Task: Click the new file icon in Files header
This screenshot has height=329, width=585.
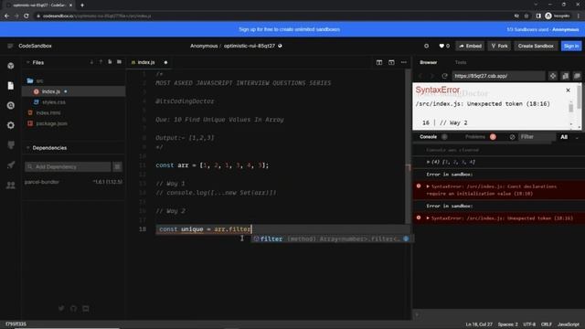Action: [x=110, y=62]
